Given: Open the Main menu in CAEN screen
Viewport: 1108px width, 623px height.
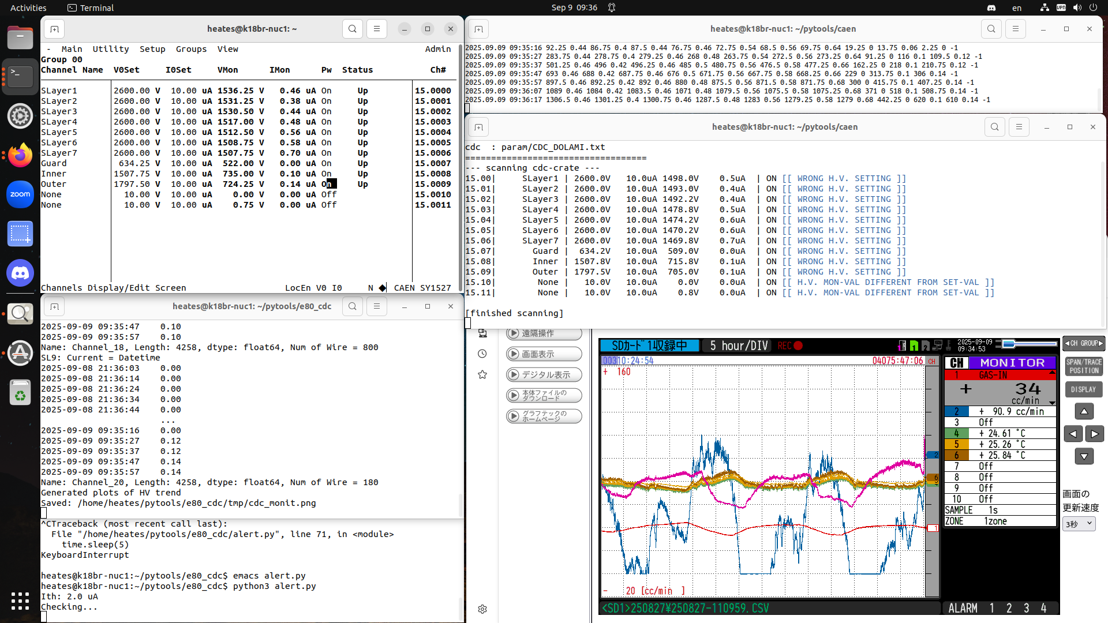Looking at the screenshot, I should click(x=72, y=49).
